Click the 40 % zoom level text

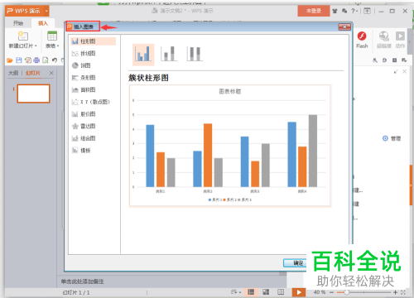click(x=320, y=292)
